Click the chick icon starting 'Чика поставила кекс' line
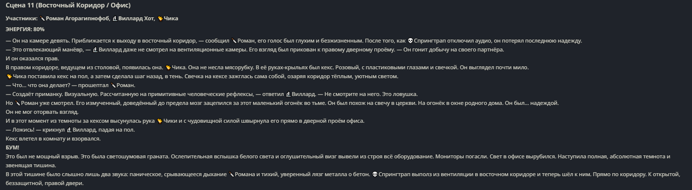This screenshot has width=692, height=190. pos(9,77)
